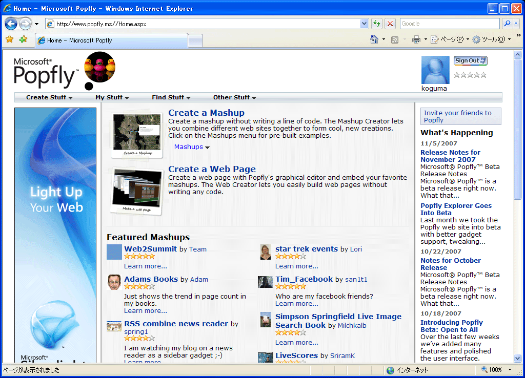Click the address bar URL field
525x378 pixels.
[203, 24]
